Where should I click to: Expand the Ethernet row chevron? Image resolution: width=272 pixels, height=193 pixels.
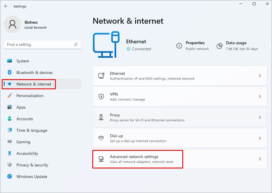(260, 76)
